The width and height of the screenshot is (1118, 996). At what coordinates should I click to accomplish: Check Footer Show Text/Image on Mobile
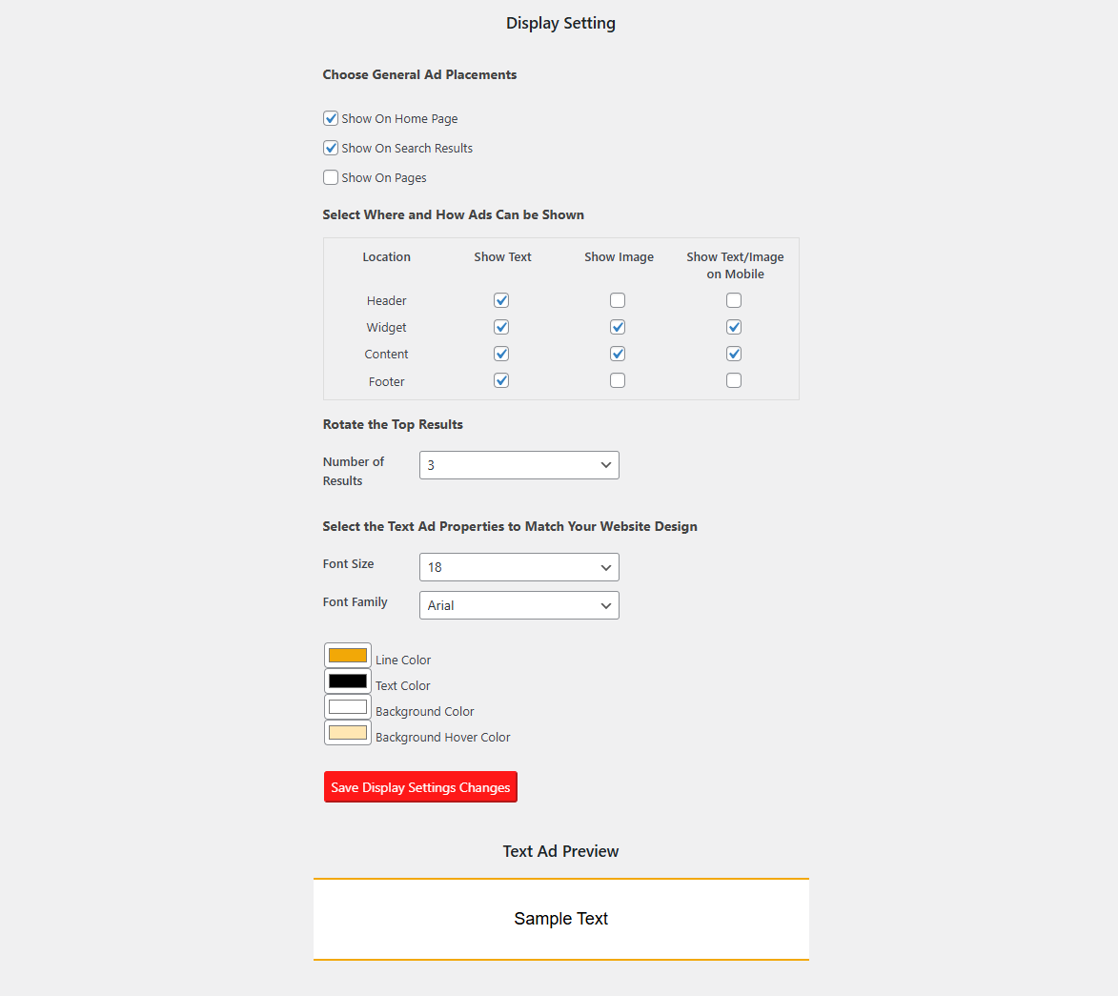734,380
